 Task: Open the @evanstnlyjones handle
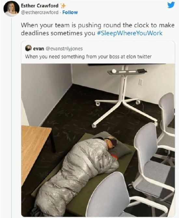tap(64, 49)
